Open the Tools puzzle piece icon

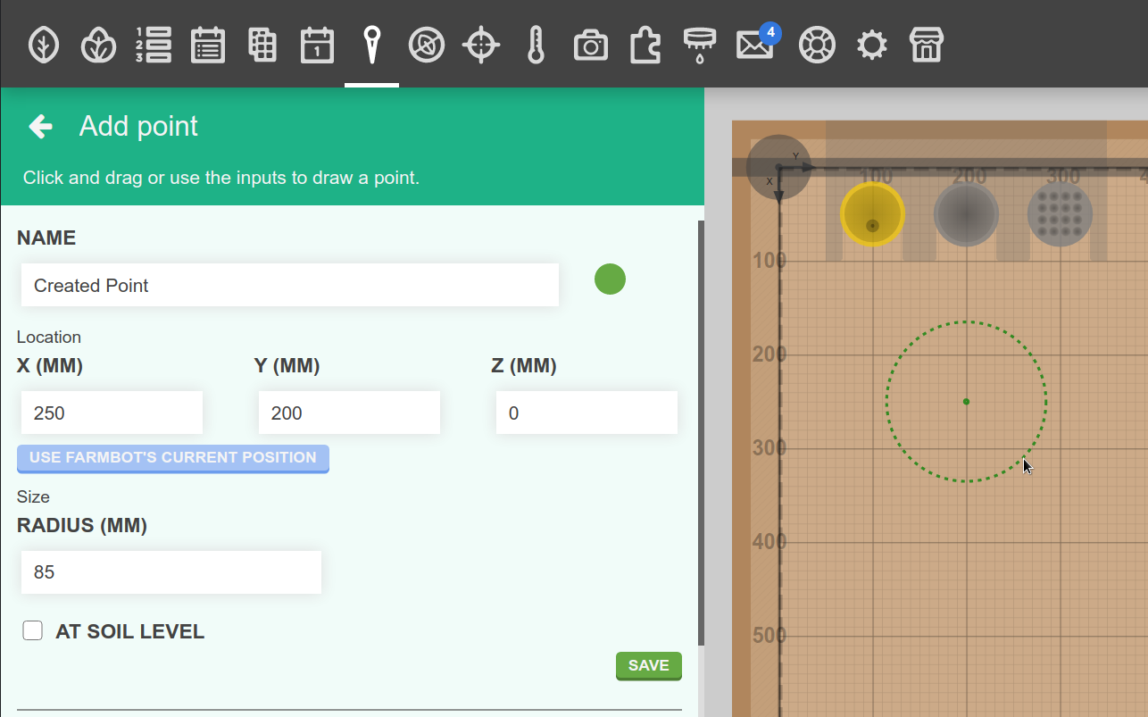(x=645, y=45)
